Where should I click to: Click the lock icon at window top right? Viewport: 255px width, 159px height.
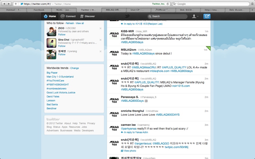[252, 4]
